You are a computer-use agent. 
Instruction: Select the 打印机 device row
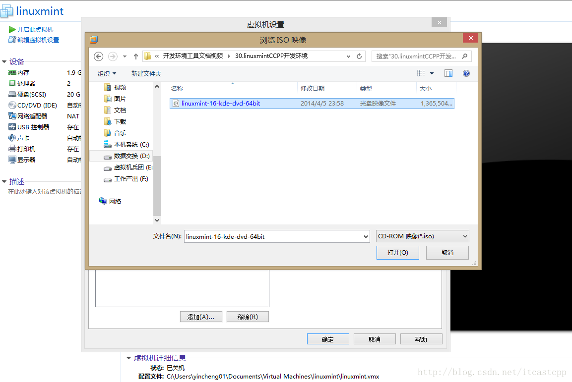pyautogui.click(x=44, y=149)
